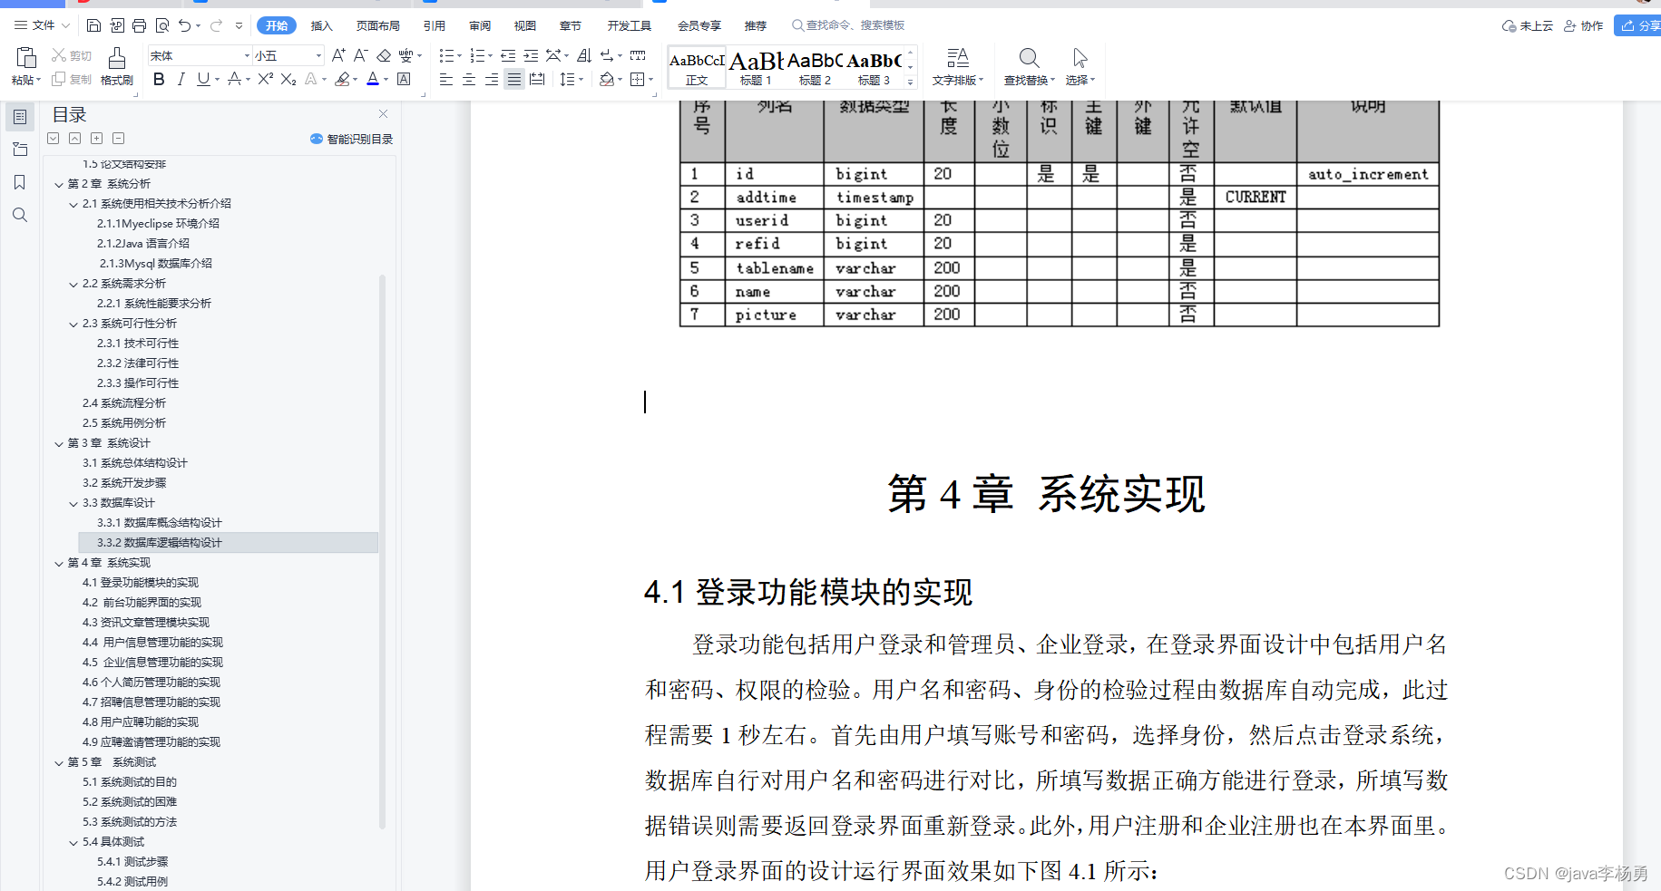Click the text highlight color button
The width and height of the screenshot is (1661, 891).
[x=342, y=80]
